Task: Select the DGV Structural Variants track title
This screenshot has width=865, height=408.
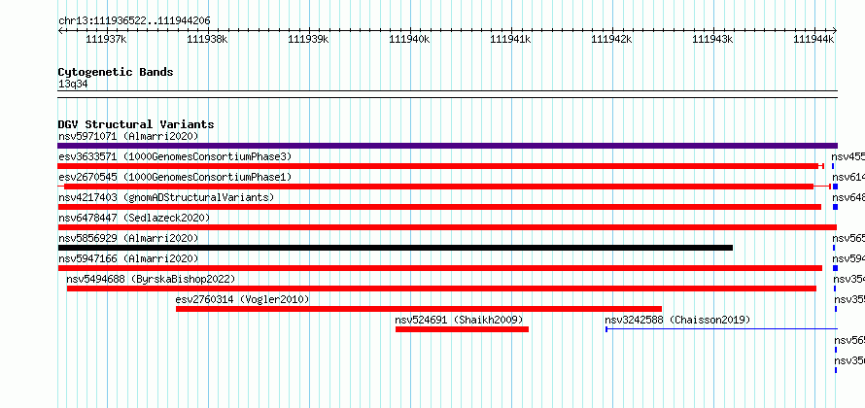Action: (x=136, y=124)
